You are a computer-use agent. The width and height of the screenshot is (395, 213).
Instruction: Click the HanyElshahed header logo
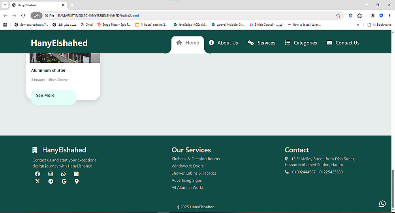pos(59,43)
